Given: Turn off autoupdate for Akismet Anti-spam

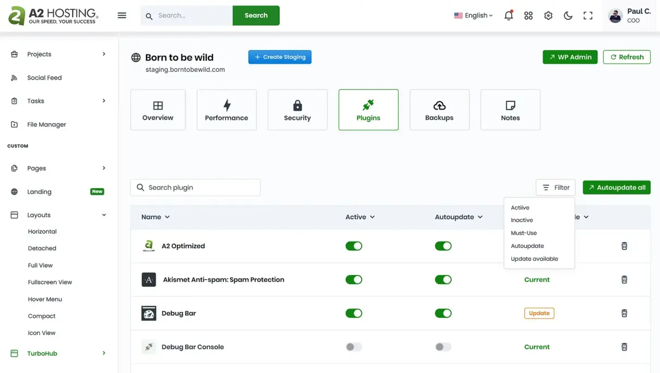Looking at the screenshot, I should point(443,280).
